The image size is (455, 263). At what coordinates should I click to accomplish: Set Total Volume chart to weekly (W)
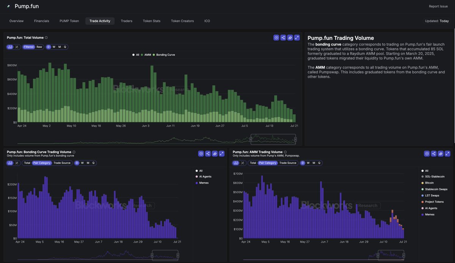(54, 47)
